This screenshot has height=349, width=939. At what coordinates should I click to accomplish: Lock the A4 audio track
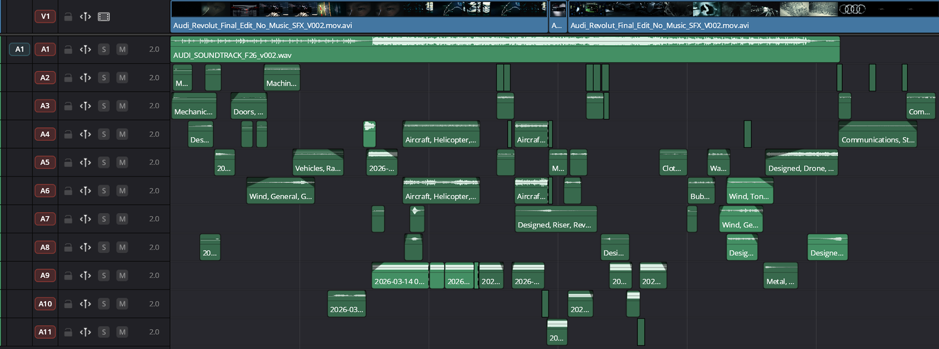68,134
